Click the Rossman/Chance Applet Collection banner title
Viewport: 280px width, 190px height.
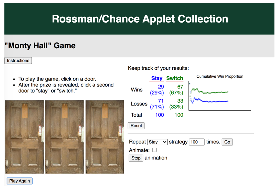140,19
